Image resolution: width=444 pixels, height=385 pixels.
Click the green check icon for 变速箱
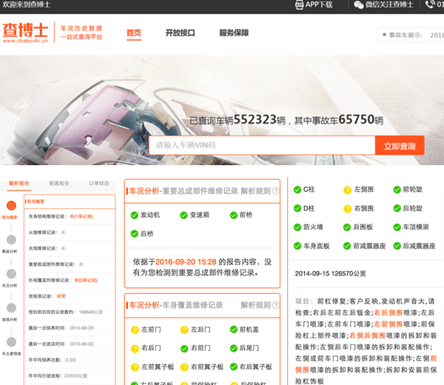pyautogui.click(x=184, y=215)
